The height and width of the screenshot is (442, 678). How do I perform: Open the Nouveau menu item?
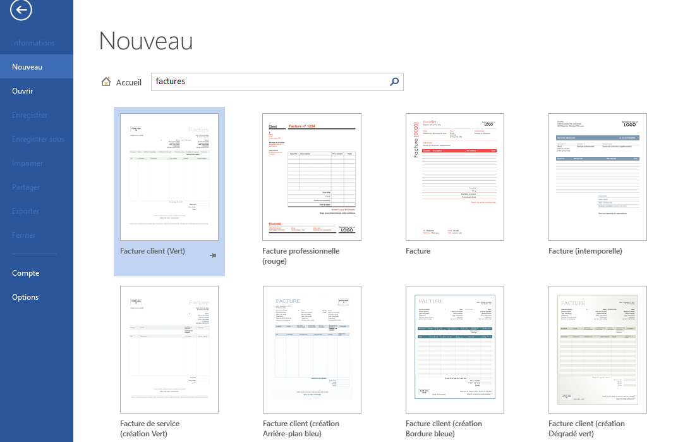[x=27, y=67]
